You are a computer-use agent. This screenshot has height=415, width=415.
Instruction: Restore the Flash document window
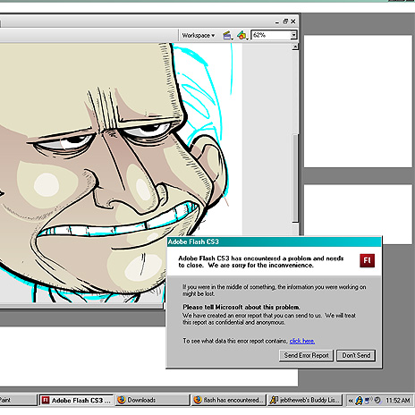pos(285,21)
